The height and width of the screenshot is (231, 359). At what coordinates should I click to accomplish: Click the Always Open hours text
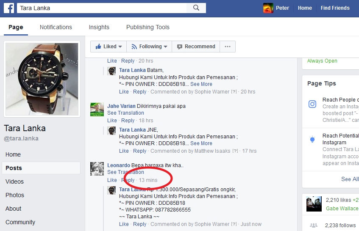[322, 61]
